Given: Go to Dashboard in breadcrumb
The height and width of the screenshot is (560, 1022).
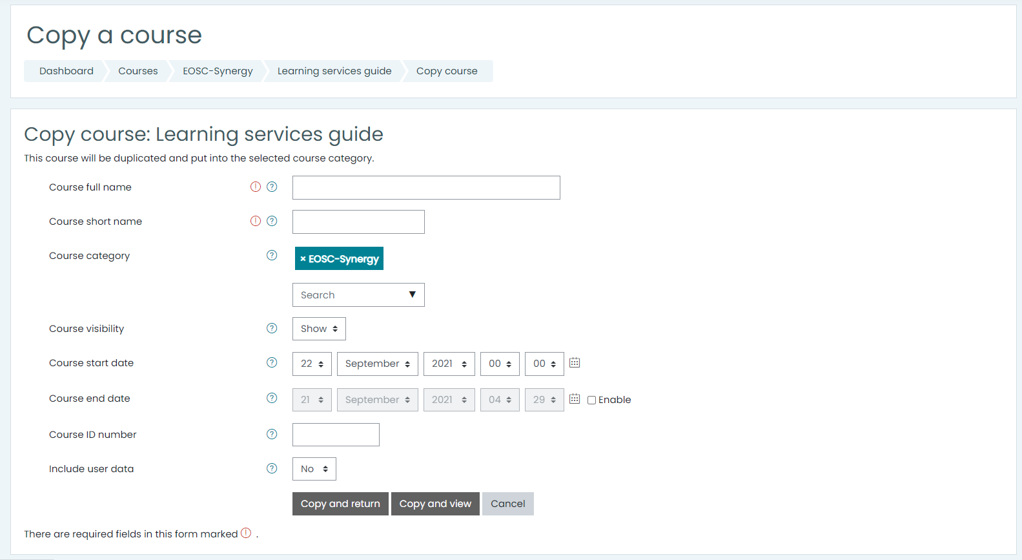Looking at the screenshot, I should pyautogui.click(x=66, y=71).
